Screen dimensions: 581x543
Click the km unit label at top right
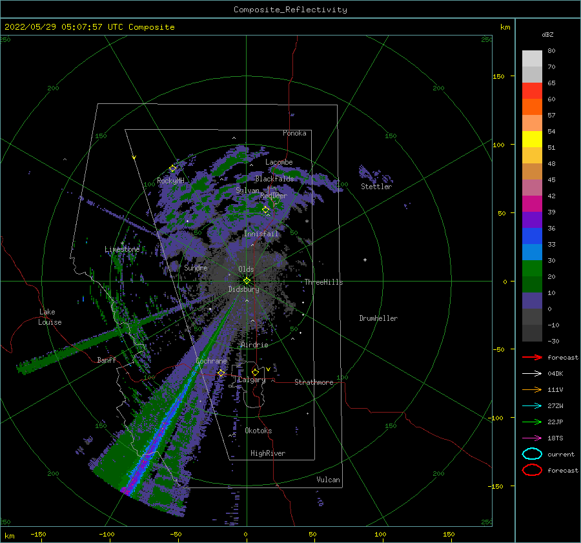505,27
